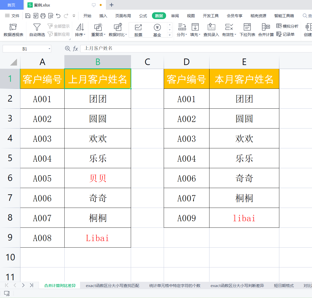
Task: Select column B header
Action: pos(98,62)
